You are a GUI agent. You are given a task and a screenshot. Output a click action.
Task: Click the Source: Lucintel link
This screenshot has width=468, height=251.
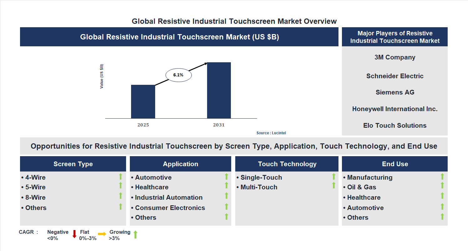tap(271, 133)
